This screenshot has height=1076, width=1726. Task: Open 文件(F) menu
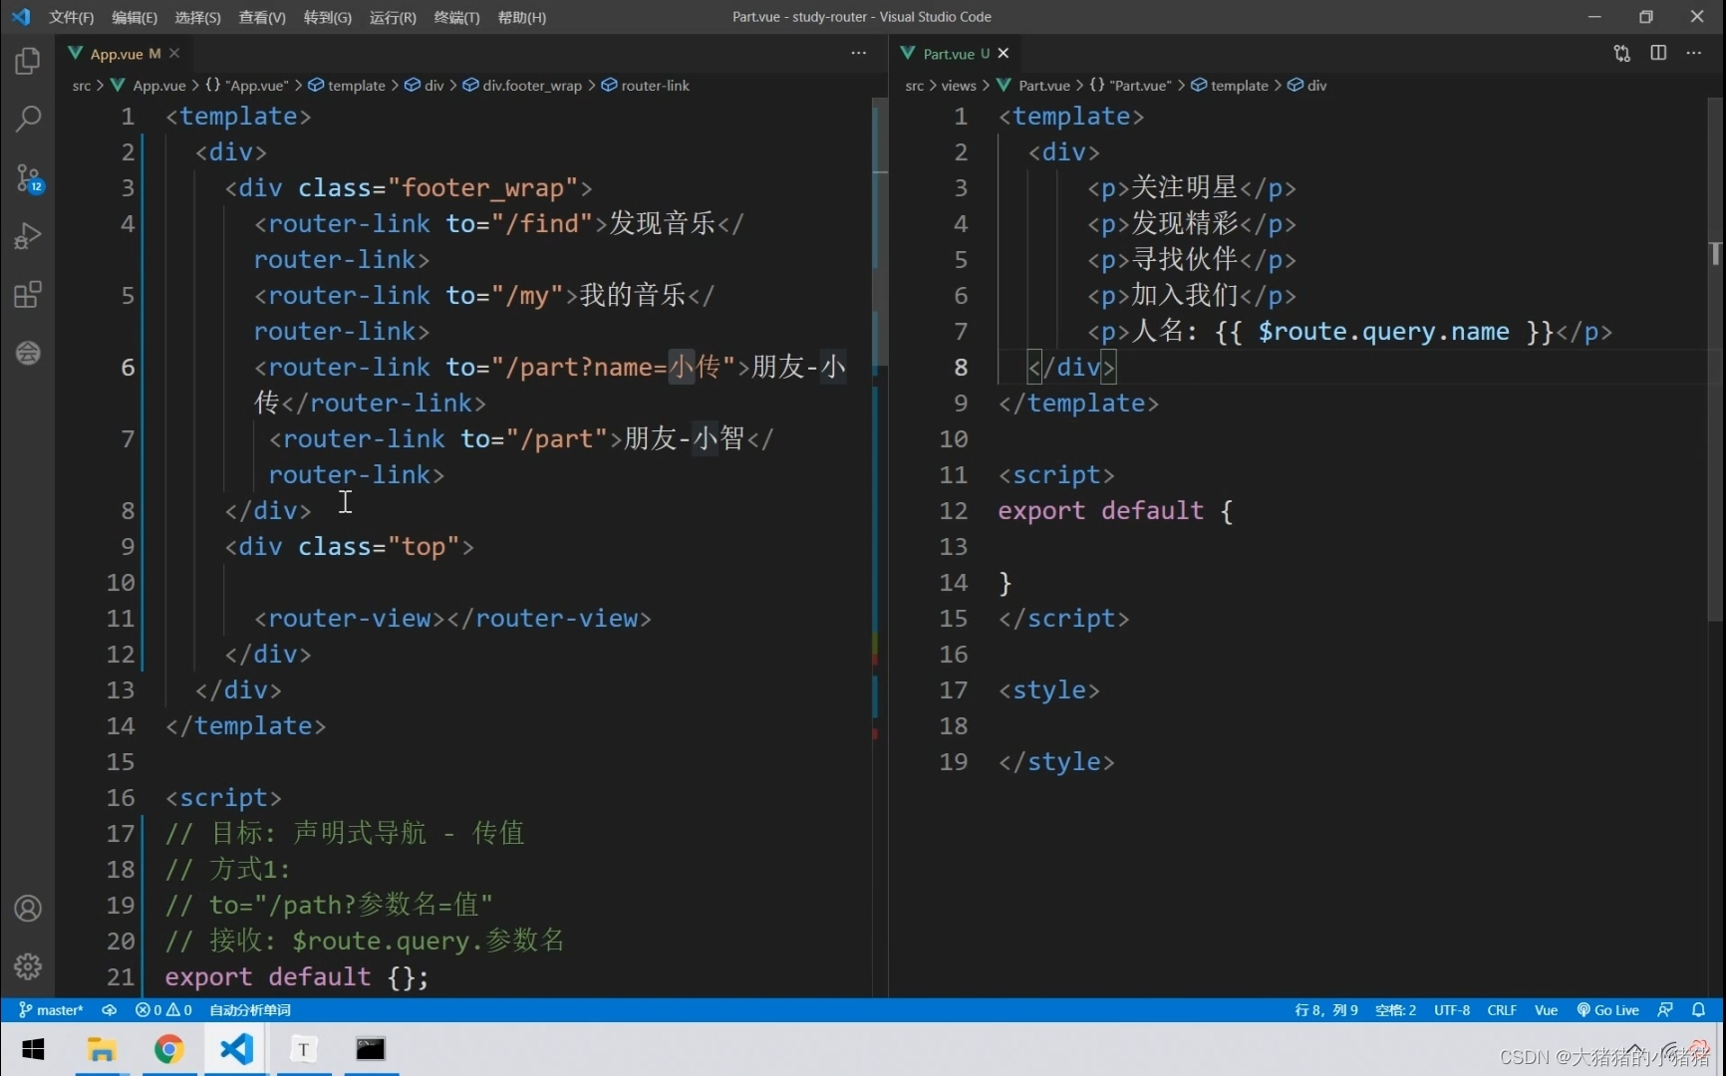(72, 17)
